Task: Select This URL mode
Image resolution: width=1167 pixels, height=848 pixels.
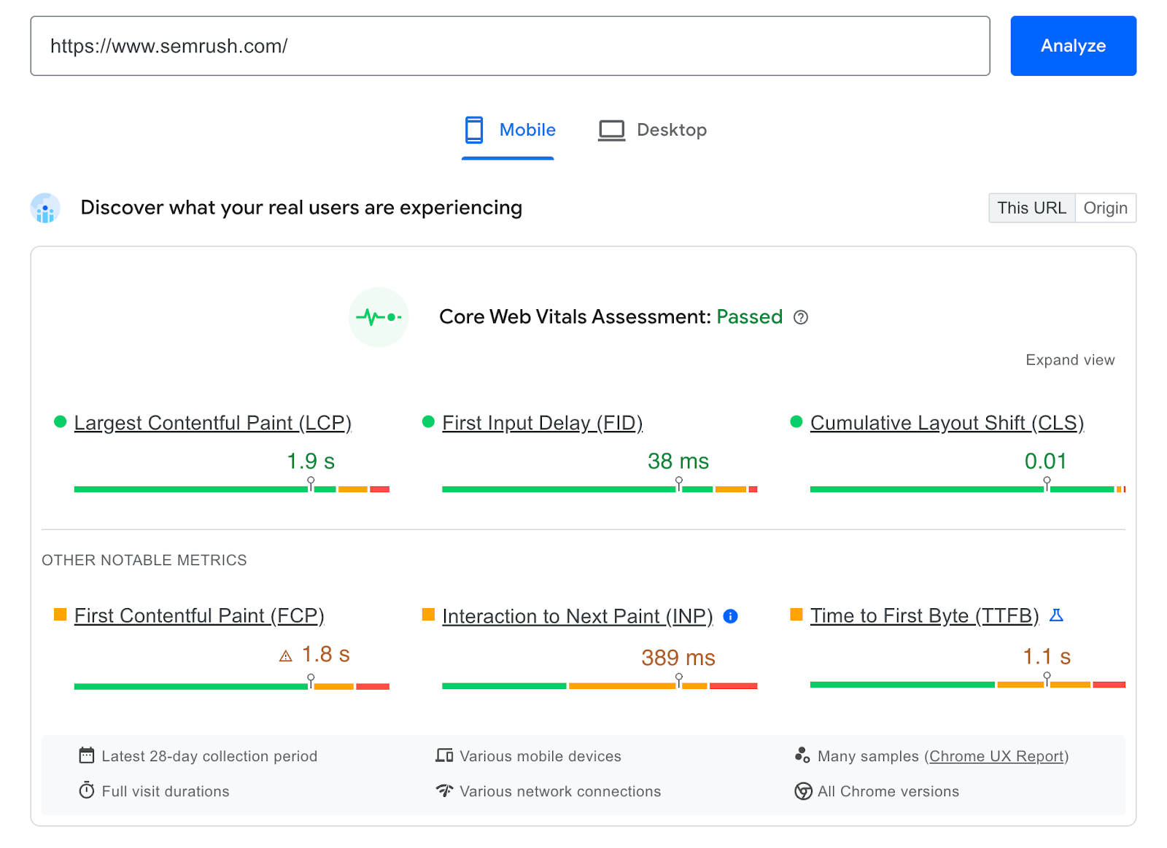Action: pos(1031,208)
